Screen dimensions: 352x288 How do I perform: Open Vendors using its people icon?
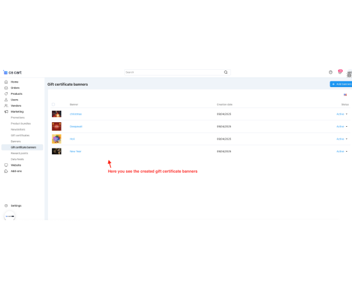(6, 106)
